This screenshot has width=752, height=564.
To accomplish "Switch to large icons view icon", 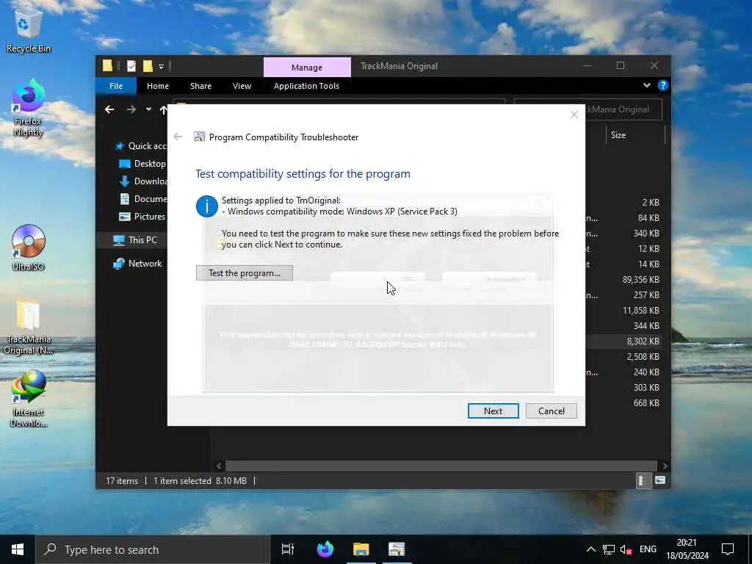I will 660,480.
